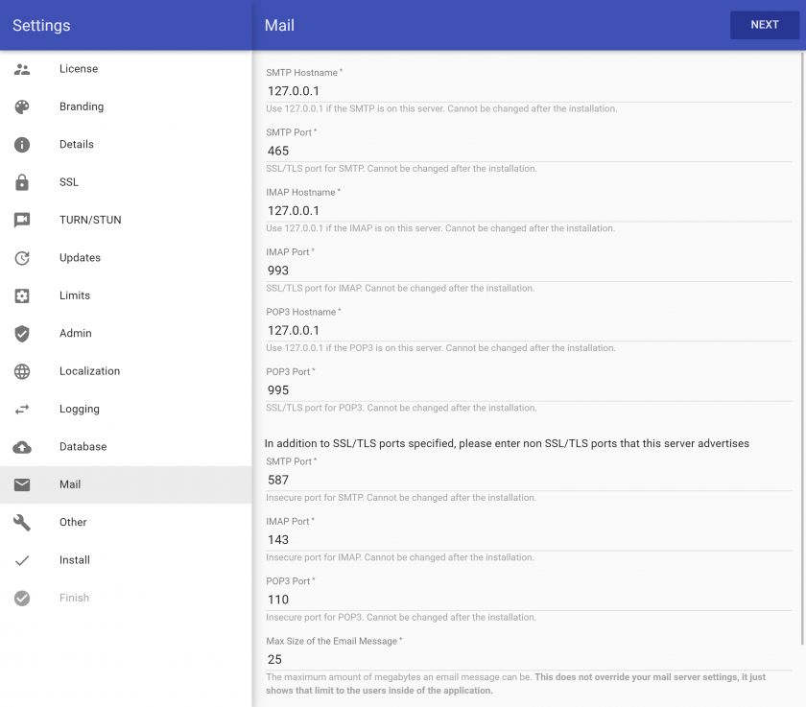
Task: Open the SSL lock icon
Action: pos(21,182)
